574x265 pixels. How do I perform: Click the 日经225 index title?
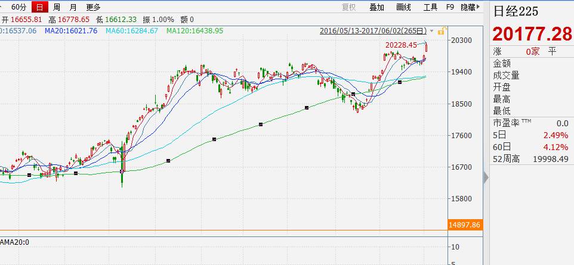coord(516,11)
